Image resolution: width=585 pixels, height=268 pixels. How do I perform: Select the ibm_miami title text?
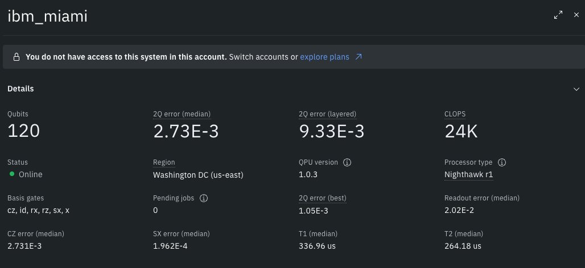[47, 17]
